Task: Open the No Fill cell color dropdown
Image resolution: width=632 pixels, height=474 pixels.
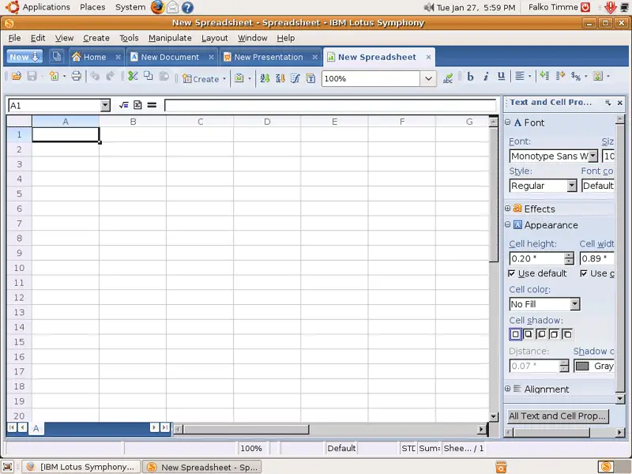Action: 575,304
